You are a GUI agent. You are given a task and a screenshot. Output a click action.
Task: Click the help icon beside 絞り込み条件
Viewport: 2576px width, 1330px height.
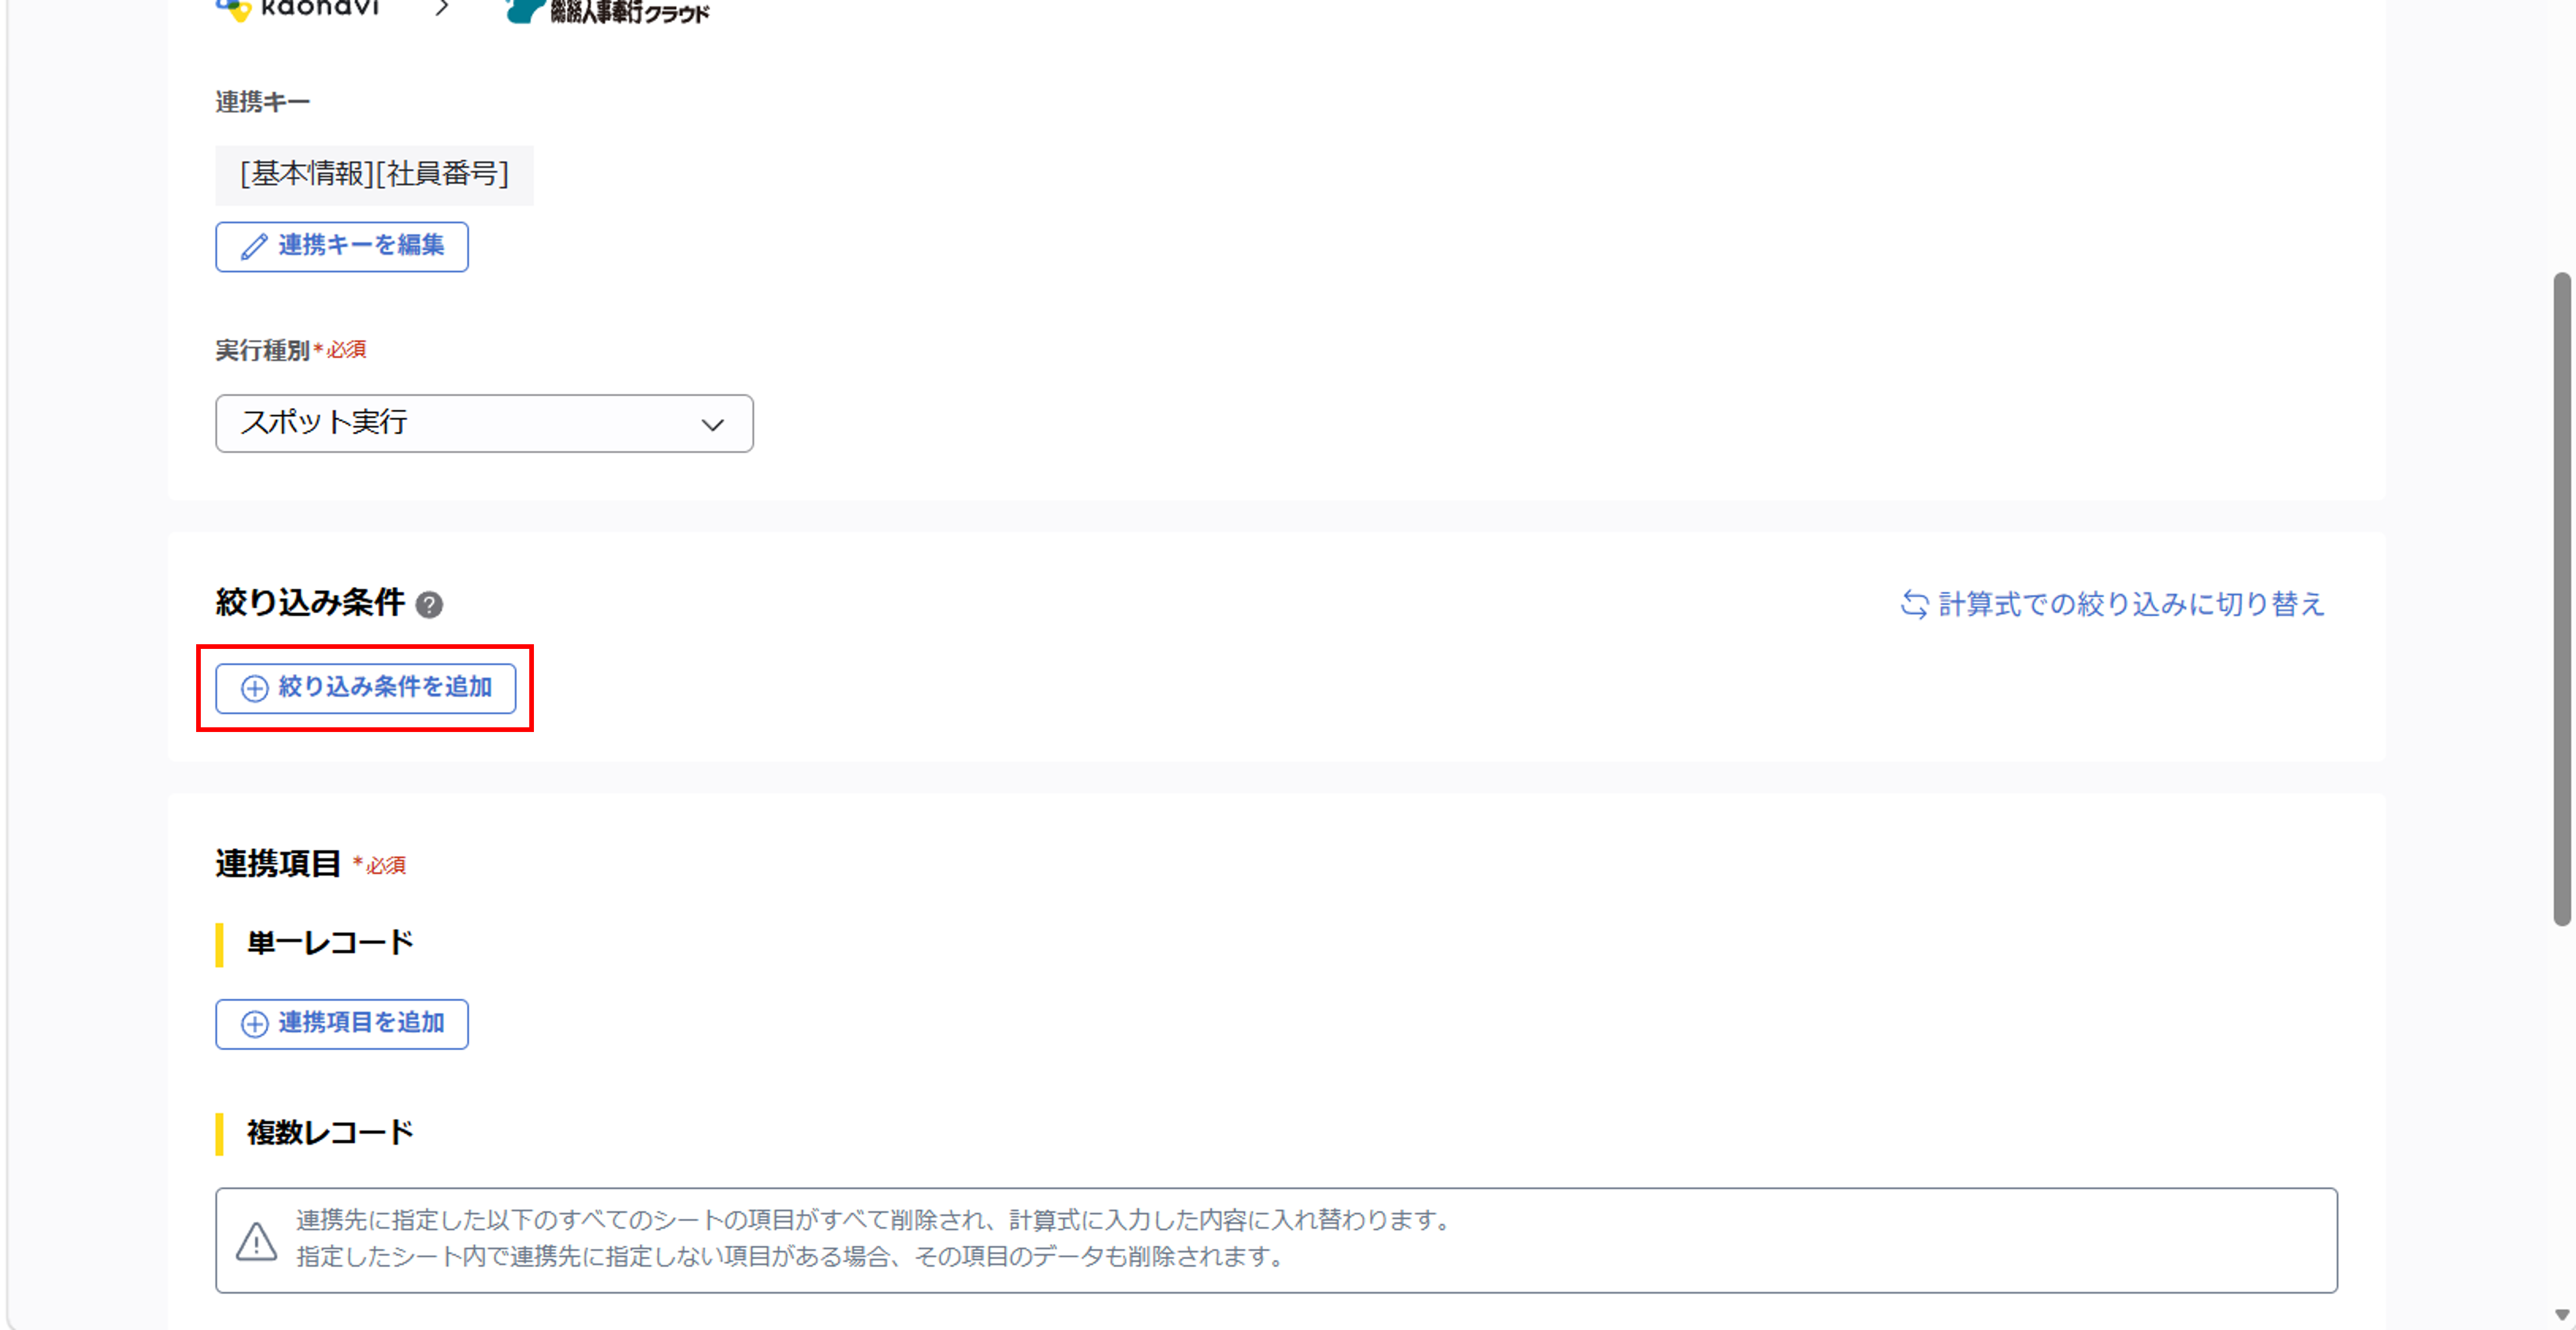(x=429, y=604)
